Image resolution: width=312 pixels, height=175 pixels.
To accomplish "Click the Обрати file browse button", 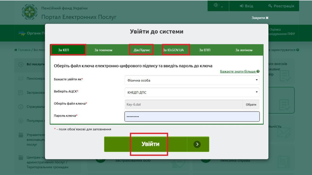I will click(251, 104).
